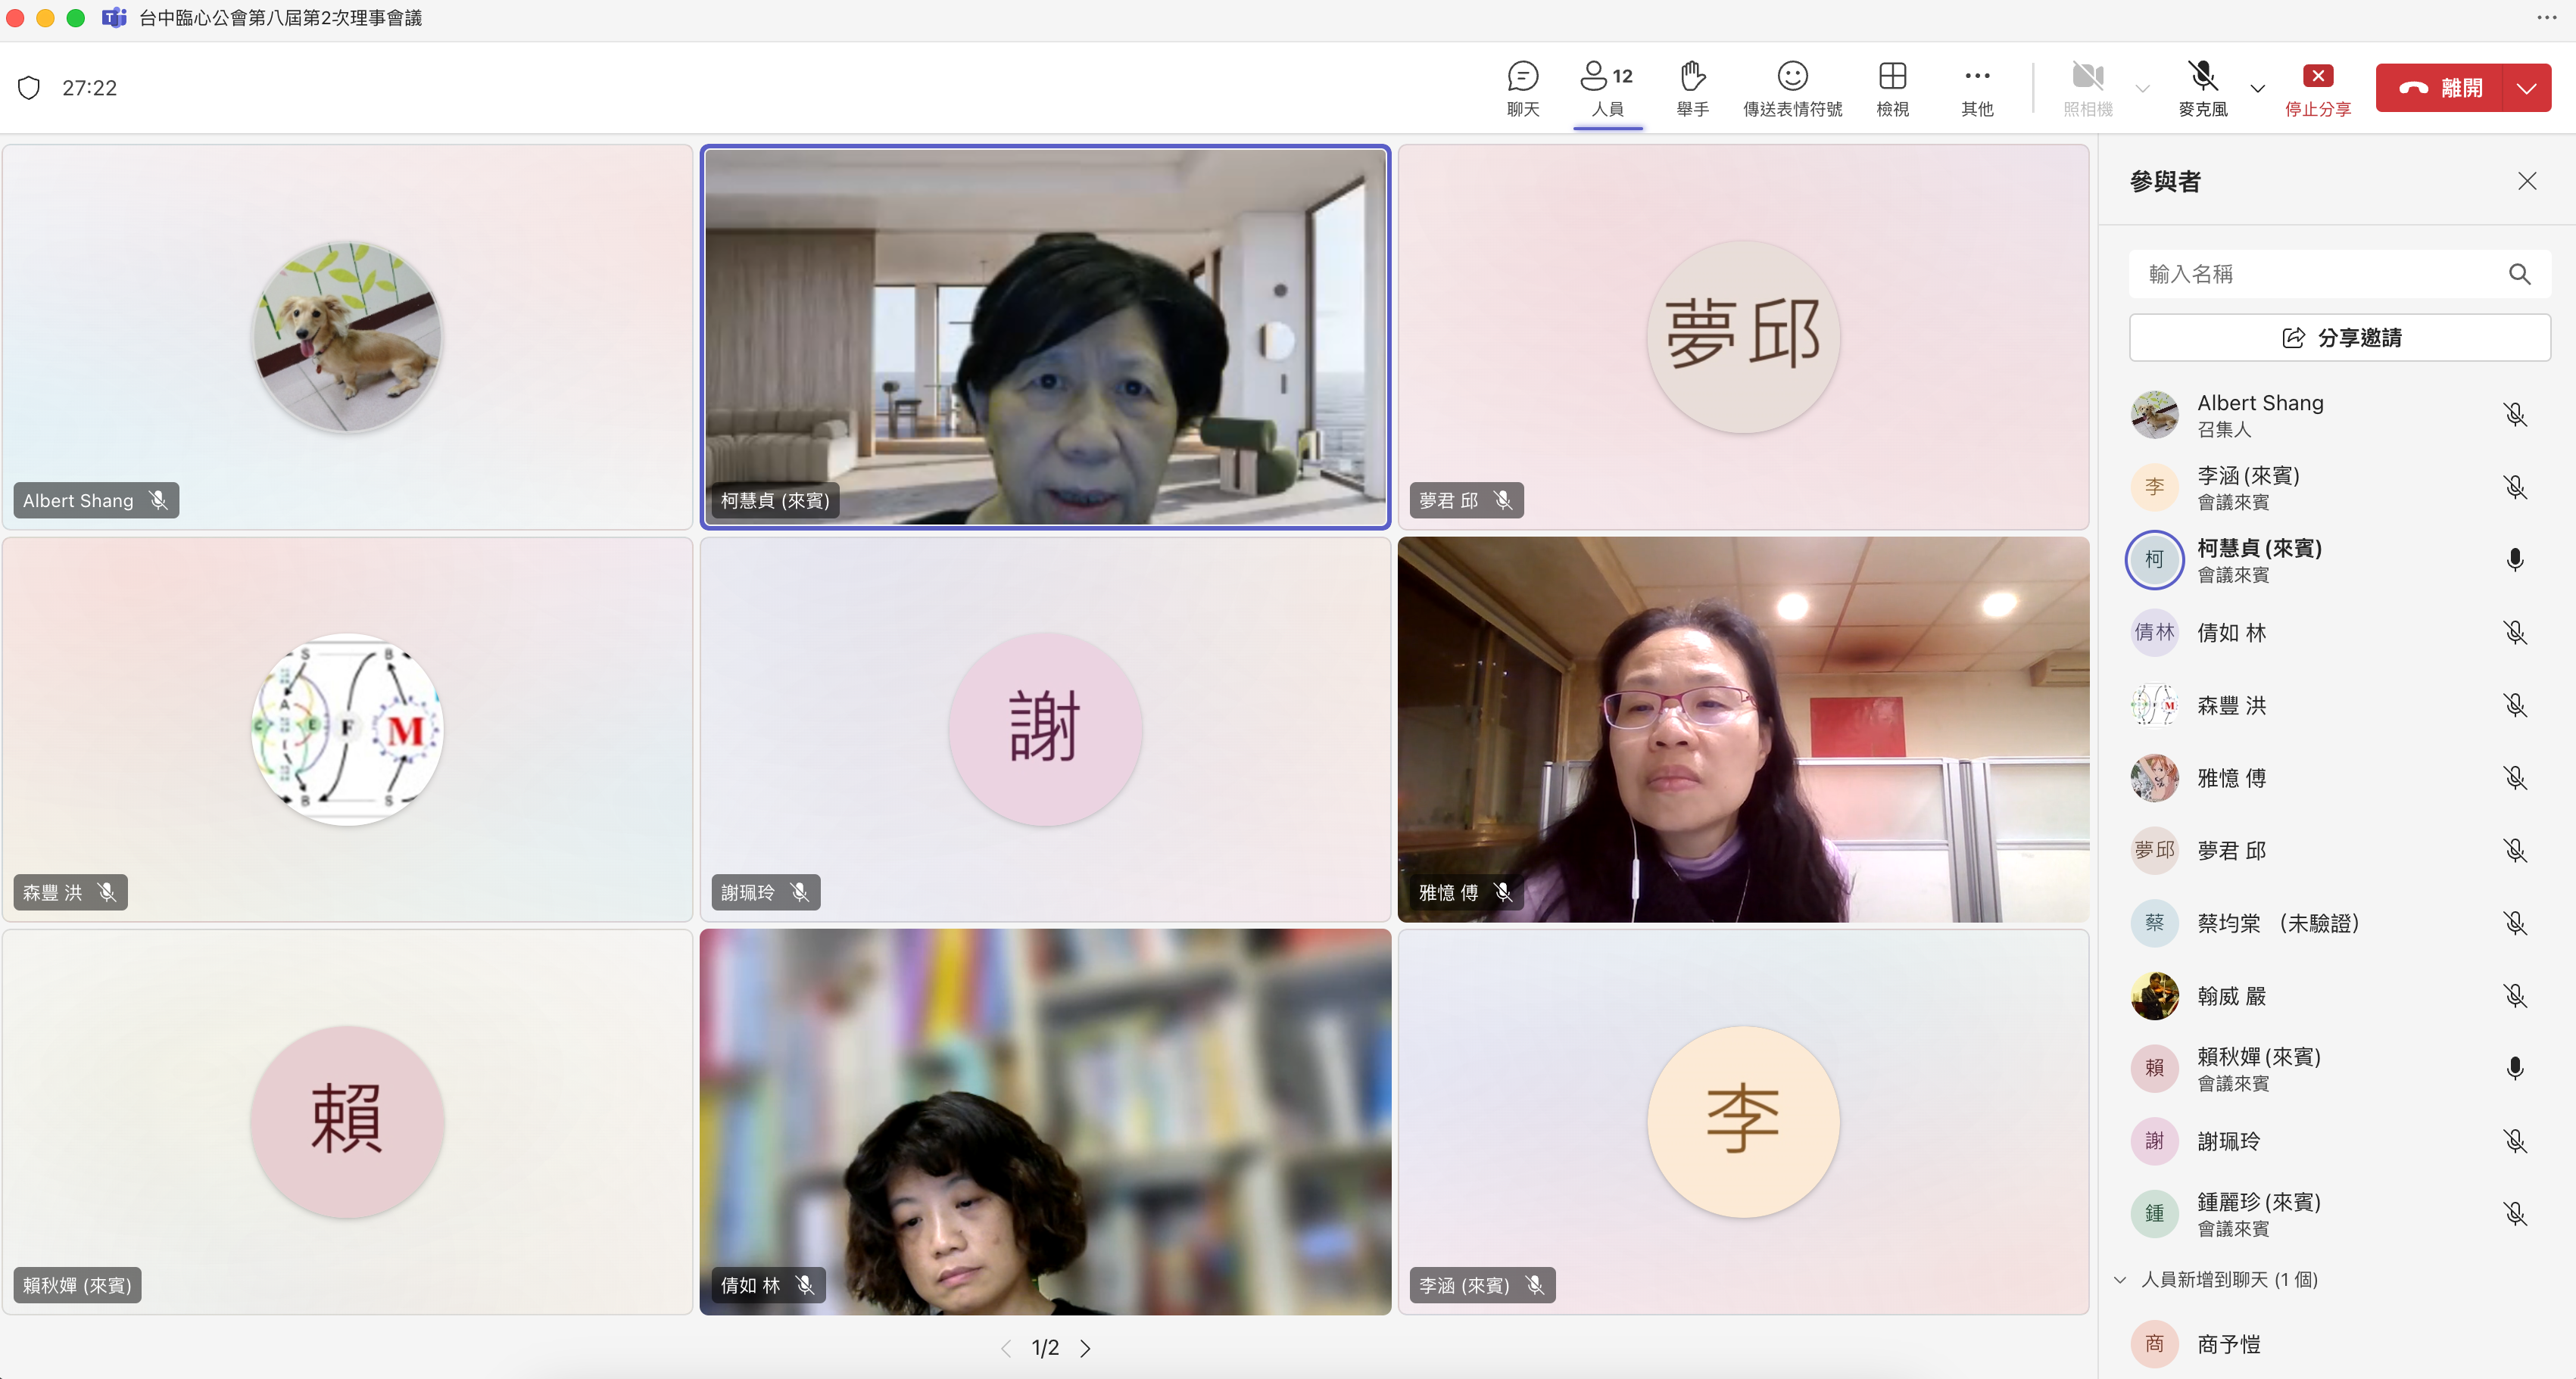Expand the microphone options dropdown arrow

2258,88
